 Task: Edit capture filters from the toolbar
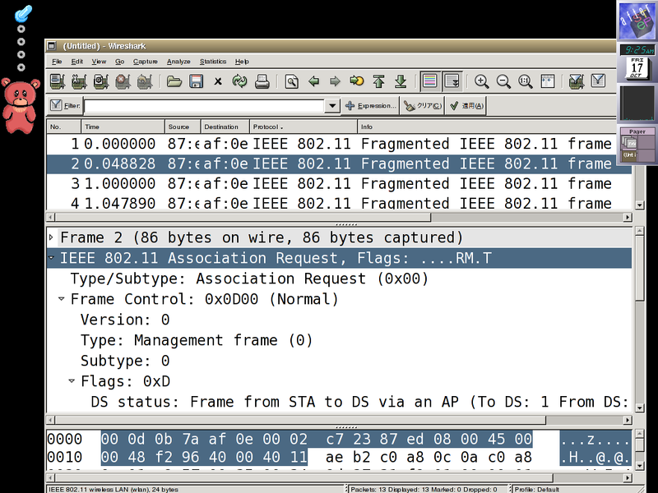tap(577, 81)
